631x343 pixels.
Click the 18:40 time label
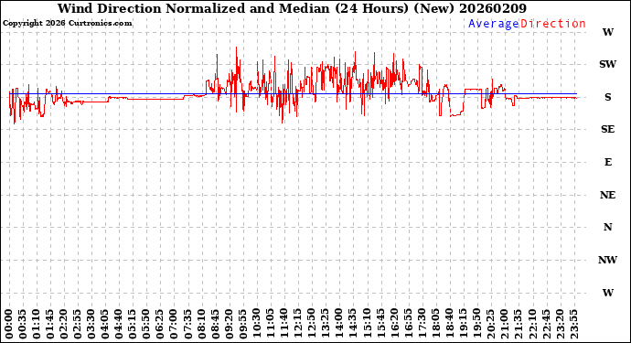coord(449,324)
